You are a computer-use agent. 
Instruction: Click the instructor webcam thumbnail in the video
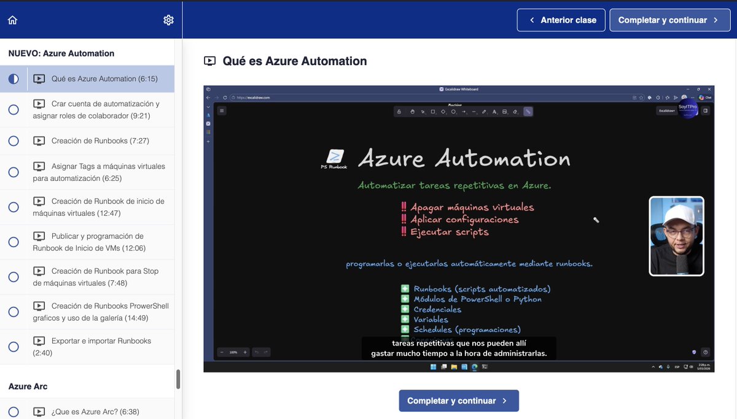coord(676,236)
